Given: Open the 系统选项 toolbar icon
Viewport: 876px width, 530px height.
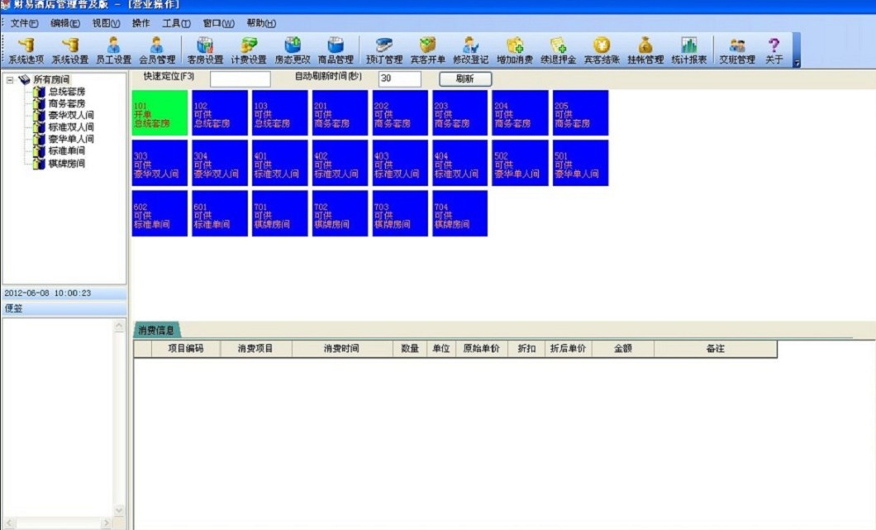Looking at the screenshot, I should [26, 50].
